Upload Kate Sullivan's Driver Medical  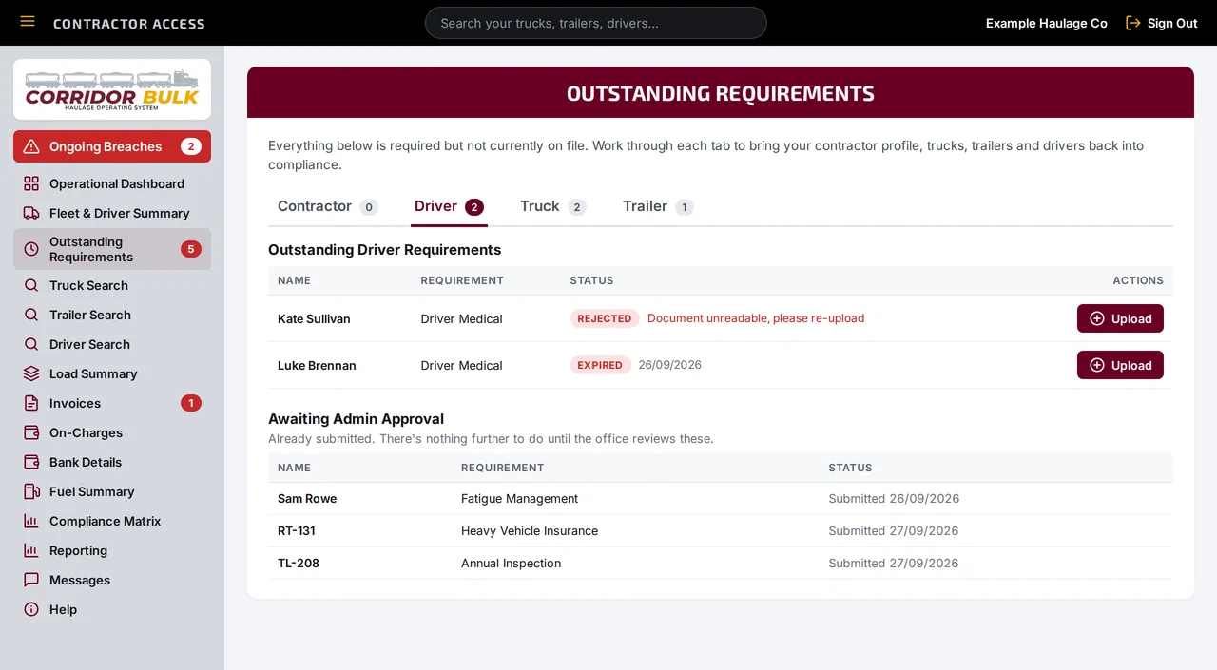point(1120,318)
